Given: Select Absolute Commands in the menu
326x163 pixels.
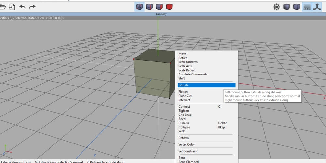Looking at the screenshot, I should pyautogui.click(x=193, y=74).
